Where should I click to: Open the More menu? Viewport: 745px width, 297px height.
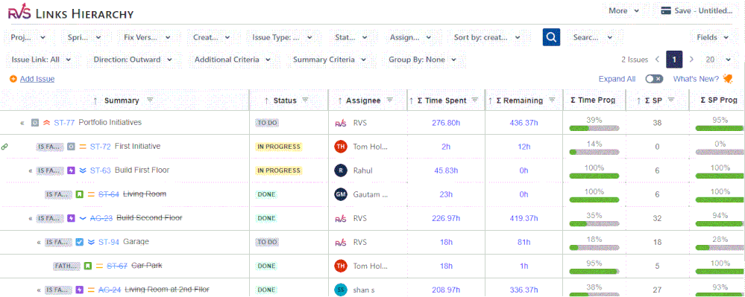623,10
